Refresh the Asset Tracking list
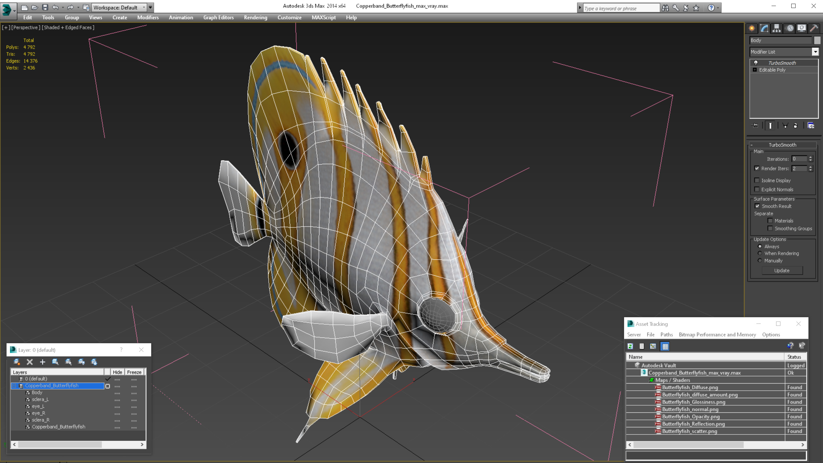Viewport: 823px width, 463px height. pos(630,346)
